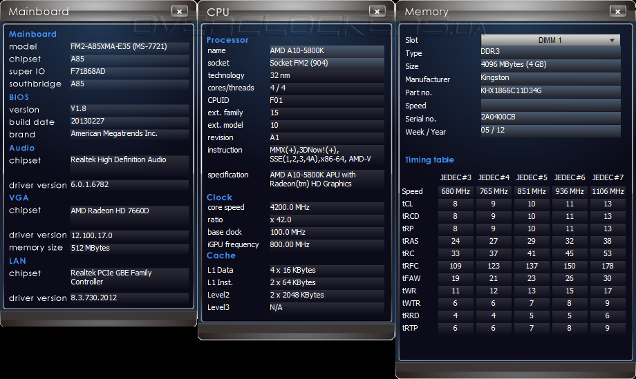Click LAN driver version 8.3.730.2012
The width and height of the screenshot is (636, 379).
129,298
